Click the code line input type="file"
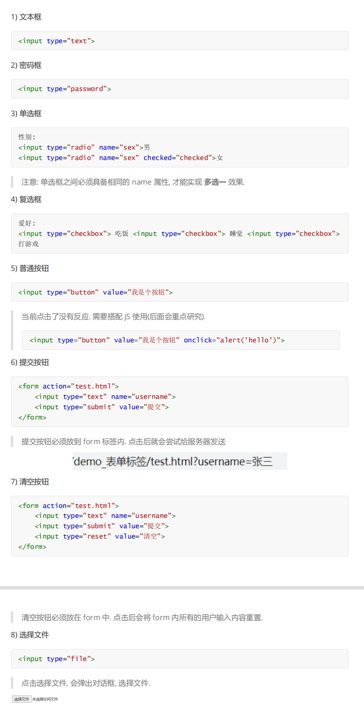Viewport: 364px width, 724px height. [x=56, y=659]
